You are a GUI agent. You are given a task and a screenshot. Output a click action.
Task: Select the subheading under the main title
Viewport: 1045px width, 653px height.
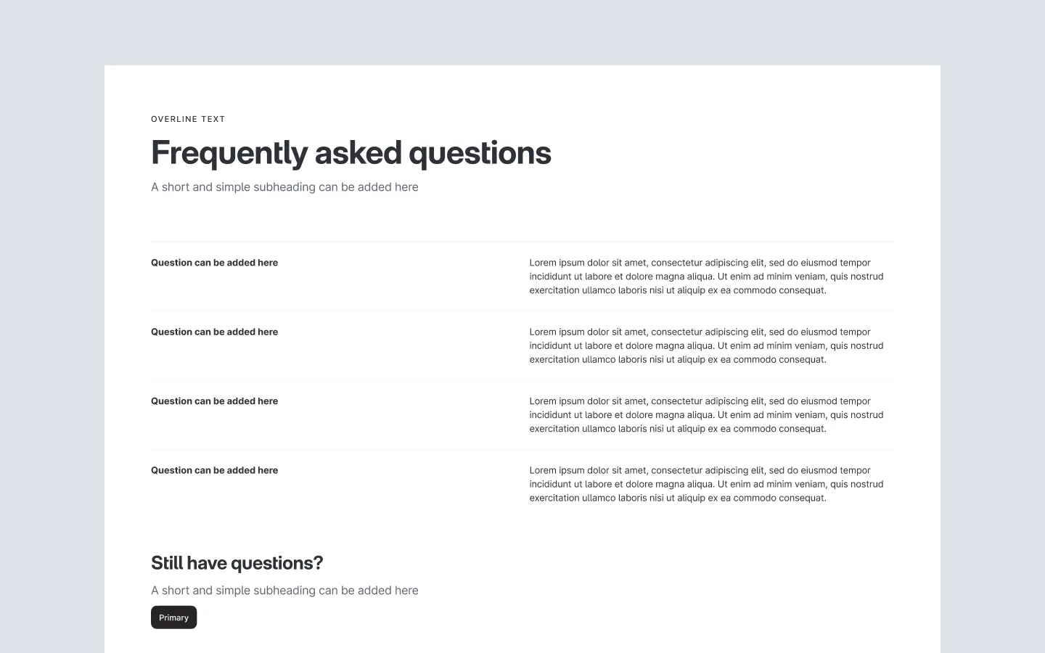tap(284, 186)
